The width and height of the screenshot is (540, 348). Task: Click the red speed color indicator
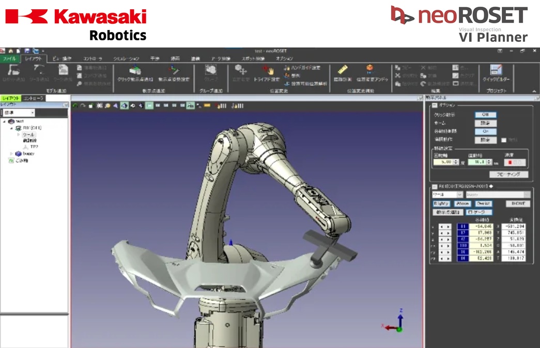point(509,163)
